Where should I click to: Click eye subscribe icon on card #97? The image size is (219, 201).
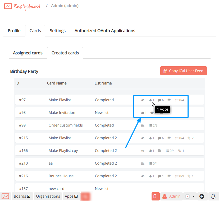point(143,100)
